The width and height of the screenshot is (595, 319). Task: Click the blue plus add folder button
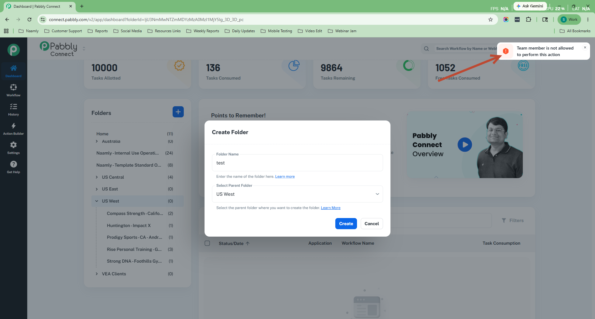[178, 112]
